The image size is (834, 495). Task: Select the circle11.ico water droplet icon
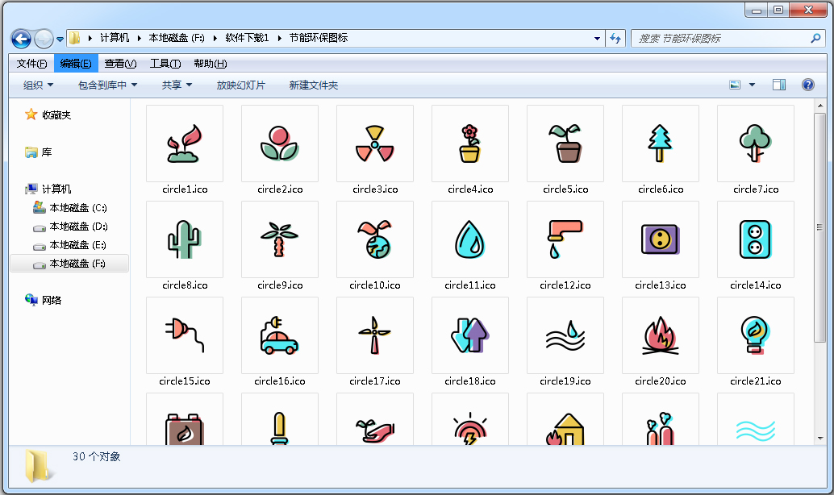pos(469,239)
